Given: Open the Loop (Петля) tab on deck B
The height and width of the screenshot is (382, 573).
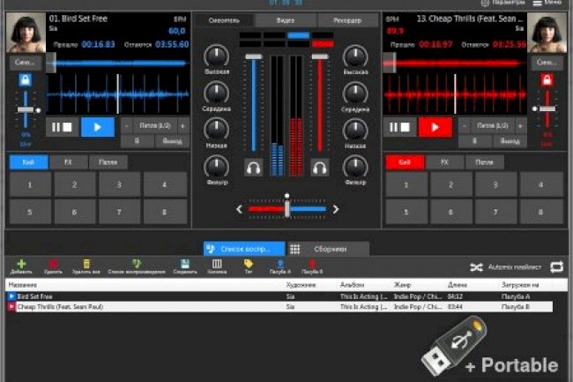Looking at the screenshot, I should 485,162.
